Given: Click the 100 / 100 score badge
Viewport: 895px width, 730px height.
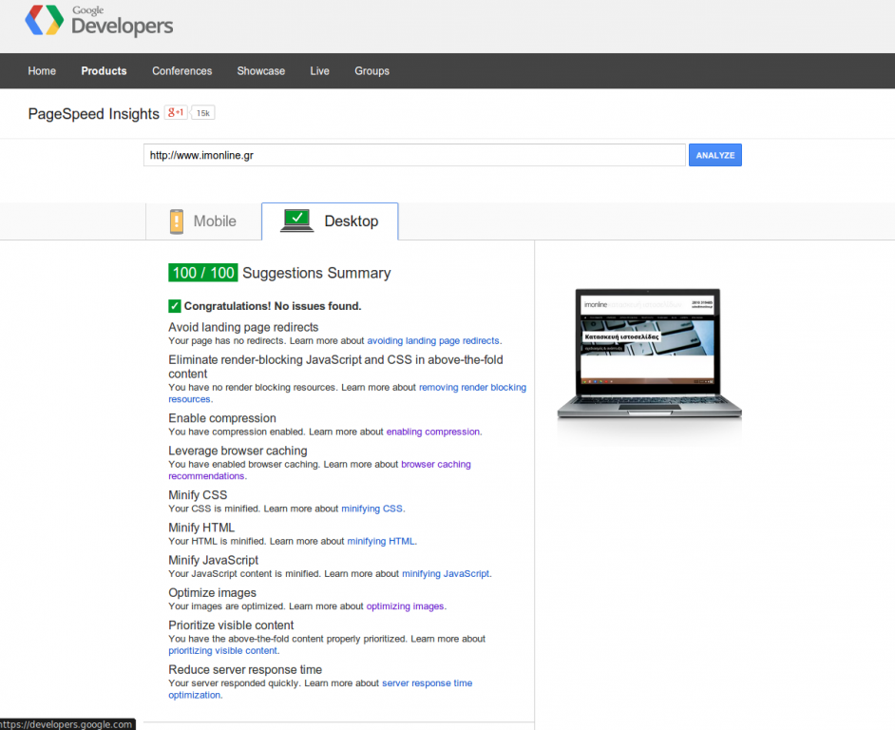Looking at the screenshot, I should (203, 273).
